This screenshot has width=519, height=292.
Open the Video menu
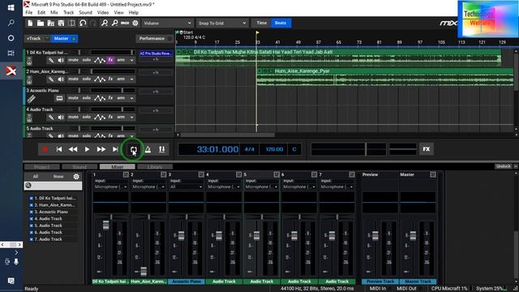click(x=103, y=13)
